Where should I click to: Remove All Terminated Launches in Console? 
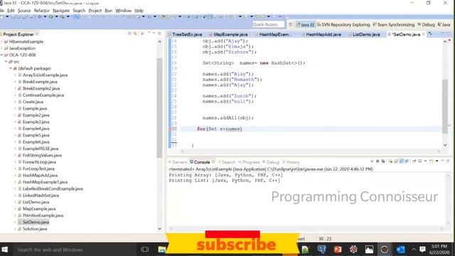(383, 161)
